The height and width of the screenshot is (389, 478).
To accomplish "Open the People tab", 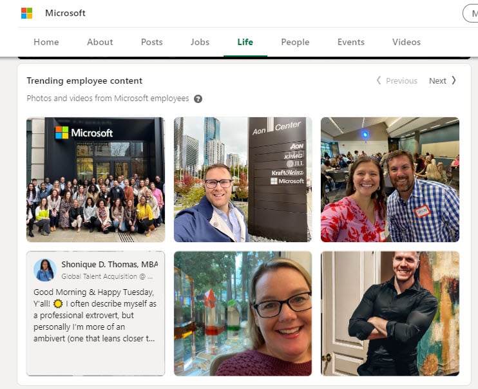I will pos(295,42).
